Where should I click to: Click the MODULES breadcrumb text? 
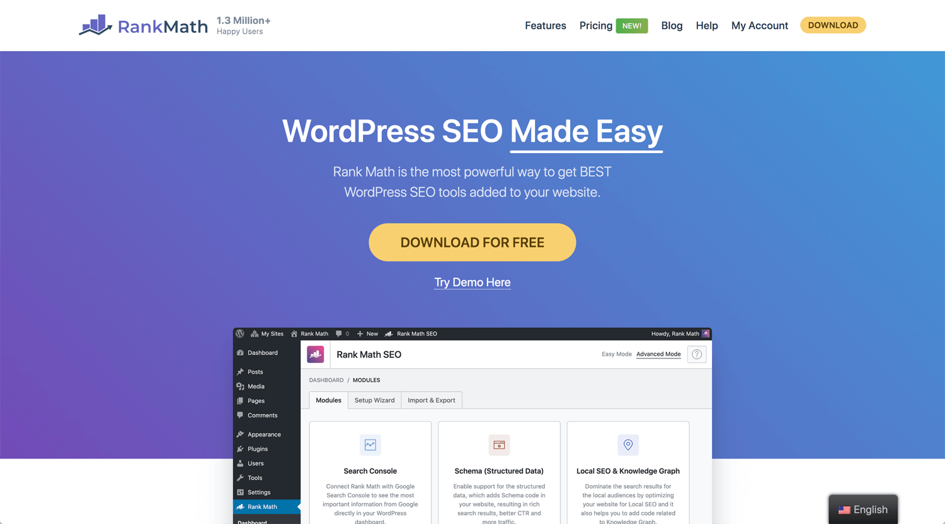[x=366, y=380]
